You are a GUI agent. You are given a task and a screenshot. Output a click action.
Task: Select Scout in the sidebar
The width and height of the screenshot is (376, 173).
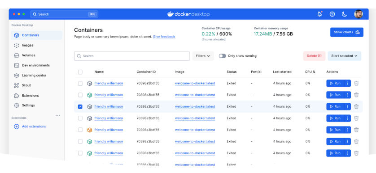pyautogui.click(x=26, y=85)
